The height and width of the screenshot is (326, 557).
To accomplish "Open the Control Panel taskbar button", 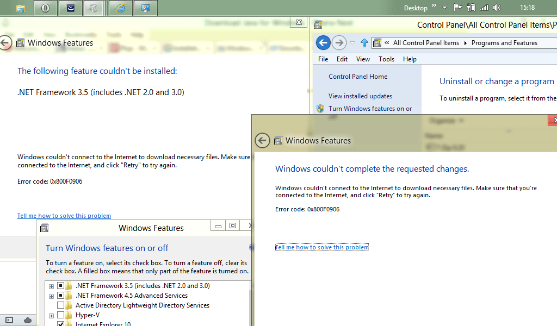I will coord(146,8).
